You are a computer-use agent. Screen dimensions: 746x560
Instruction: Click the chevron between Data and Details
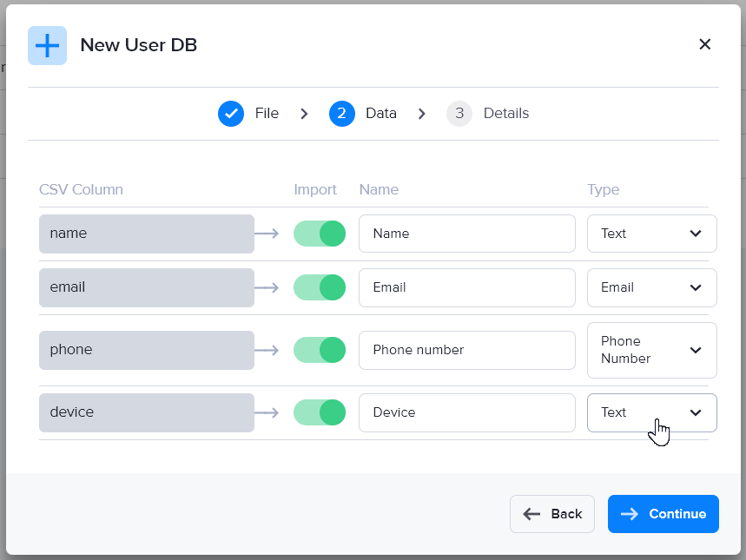[422, 114]
